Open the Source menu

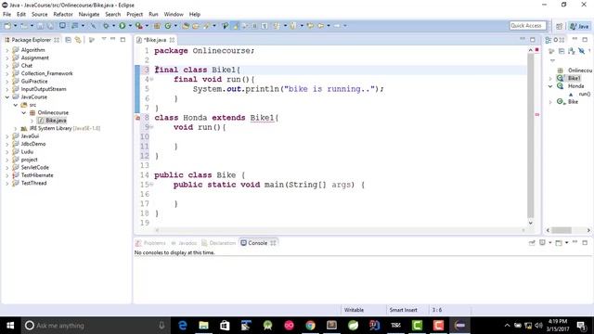[x=40, y=14]
